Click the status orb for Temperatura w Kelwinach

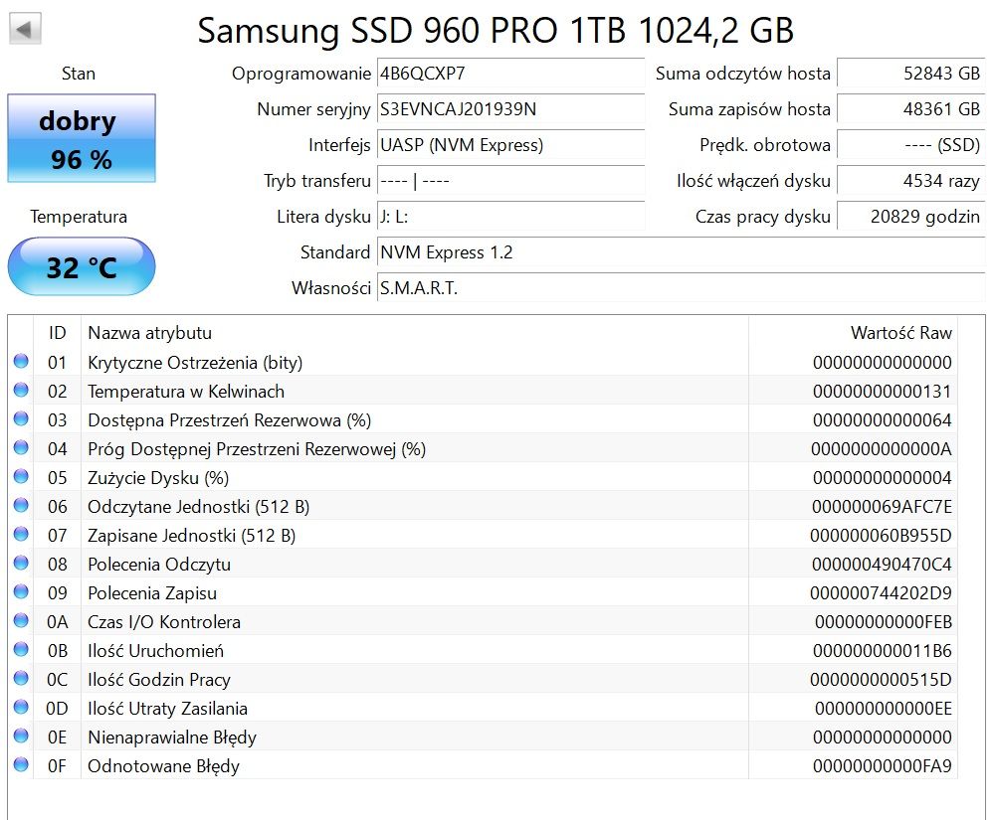coord(21,390)
